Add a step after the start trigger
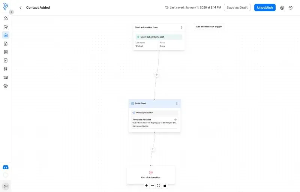Viewport: 300px width, 192px height. coord(157,75)
